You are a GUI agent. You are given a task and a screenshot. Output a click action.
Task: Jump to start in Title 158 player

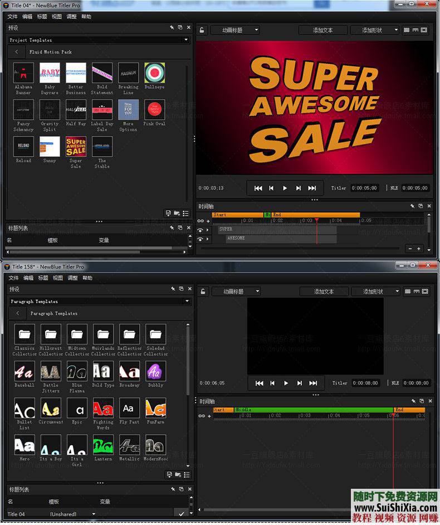(259, 383)
